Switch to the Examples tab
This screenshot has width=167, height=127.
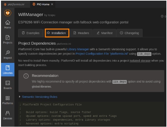point(31,33)
